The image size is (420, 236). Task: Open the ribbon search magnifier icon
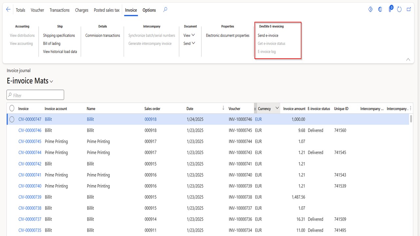(x=165, y=10)
